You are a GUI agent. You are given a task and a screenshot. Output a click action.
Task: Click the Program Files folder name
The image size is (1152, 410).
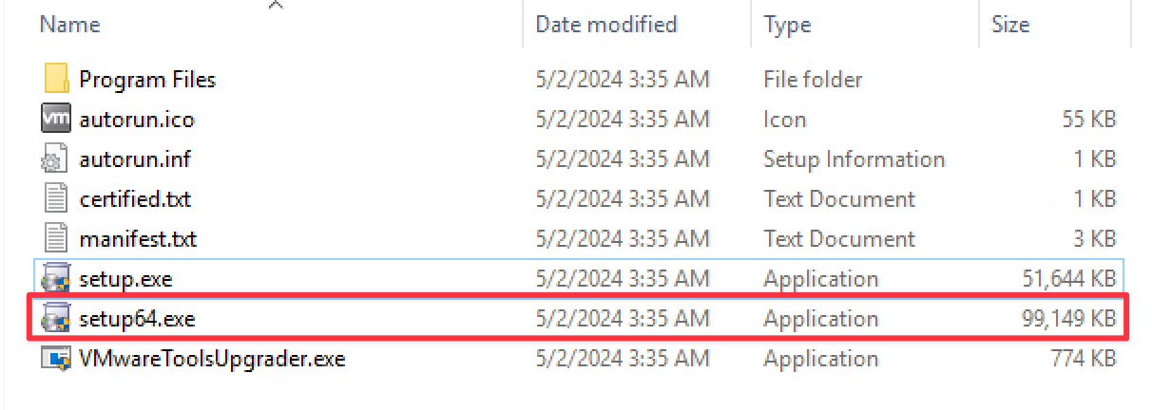(147, 80)
